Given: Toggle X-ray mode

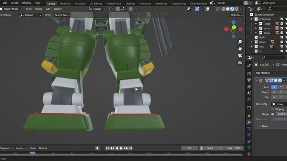Looking at the screenshot, I should tap(217, 9).
